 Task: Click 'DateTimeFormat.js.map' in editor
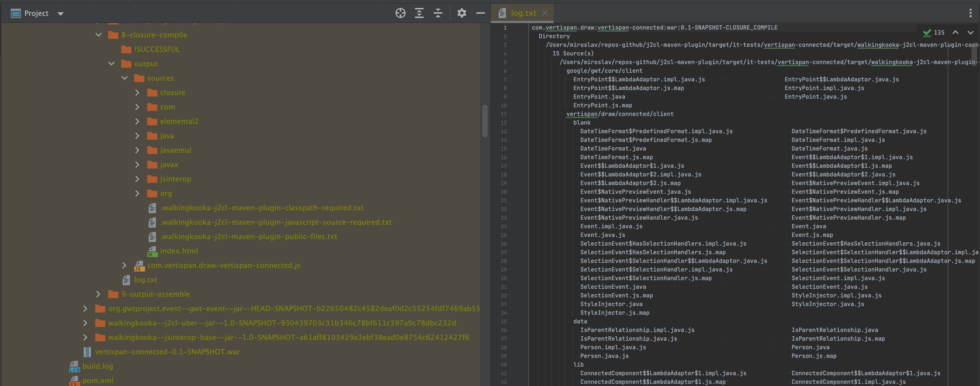pyautogui.click(x=616, y=157)
